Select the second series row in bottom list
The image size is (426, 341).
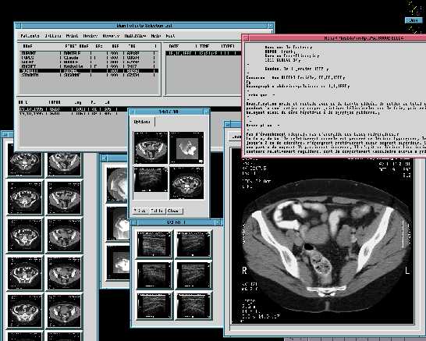click(69, 114)
